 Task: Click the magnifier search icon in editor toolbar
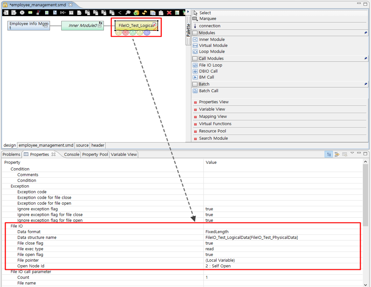tap(128, 13)
